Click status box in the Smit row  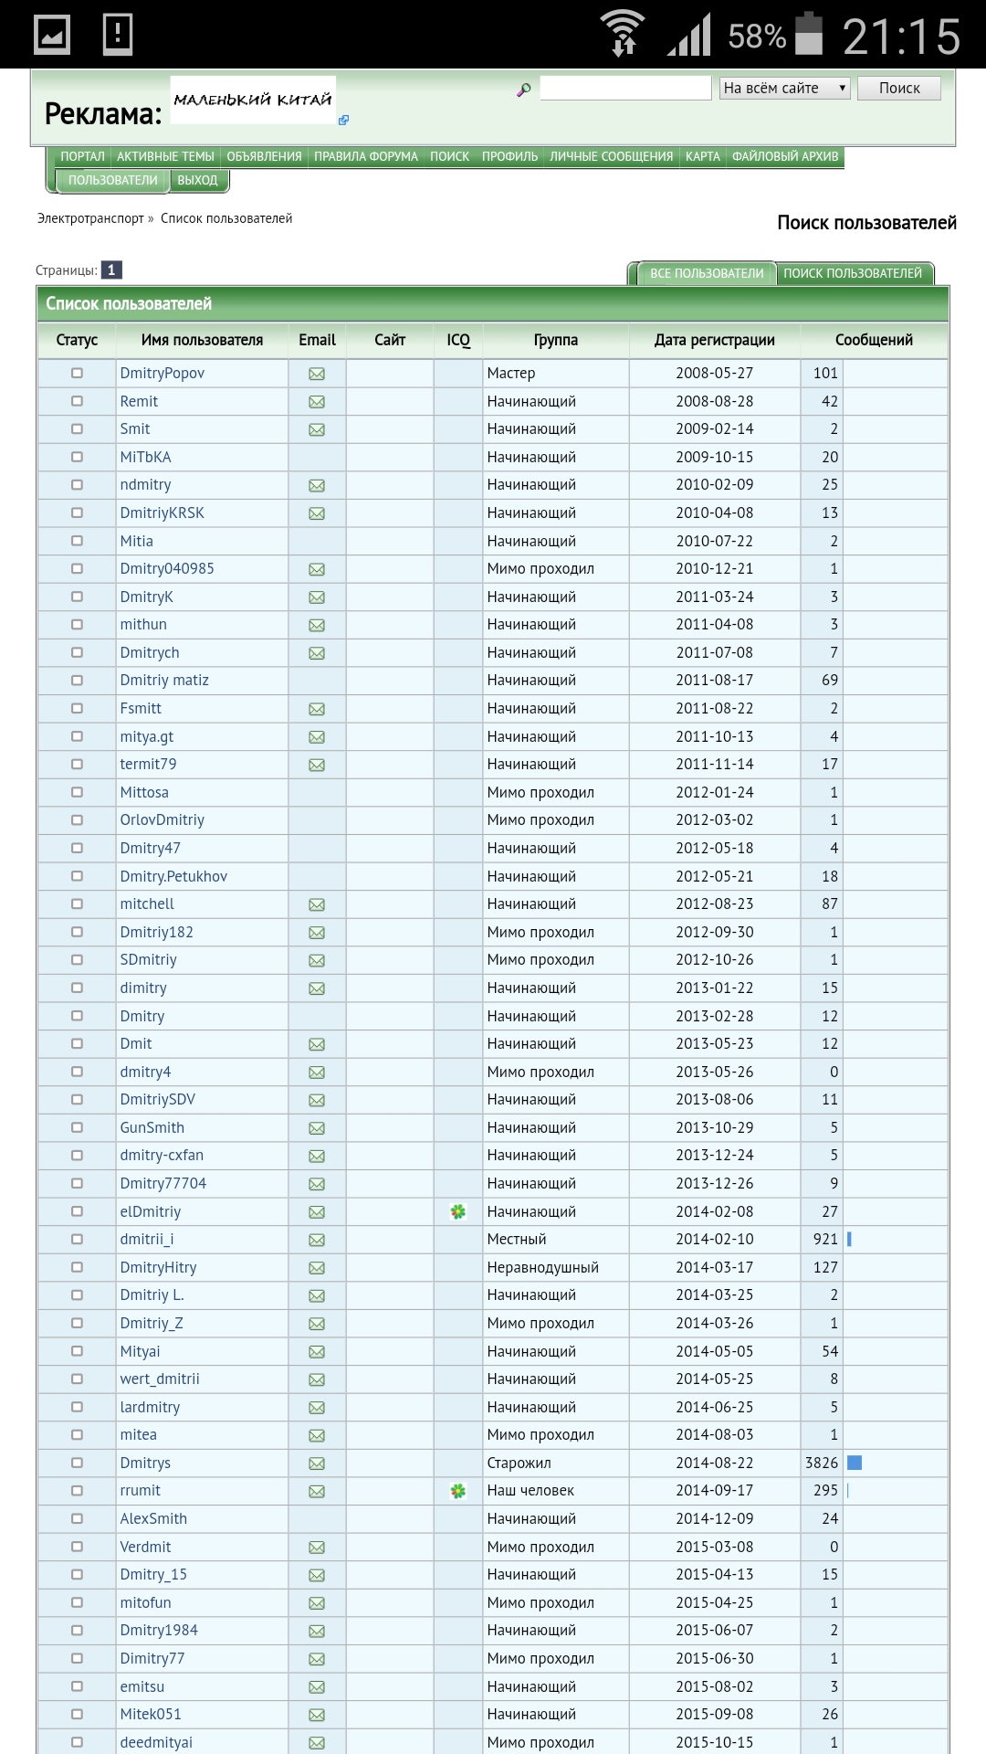77,428
